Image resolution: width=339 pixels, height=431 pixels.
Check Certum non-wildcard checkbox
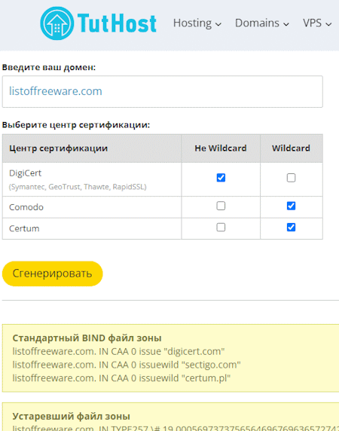(x=221, y=228)
